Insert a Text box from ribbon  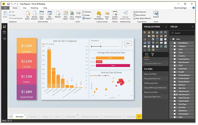pos(87,12)
